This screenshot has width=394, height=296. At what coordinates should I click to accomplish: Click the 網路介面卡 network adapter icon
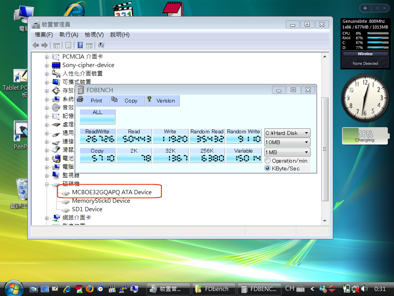[x=56, y=218]
